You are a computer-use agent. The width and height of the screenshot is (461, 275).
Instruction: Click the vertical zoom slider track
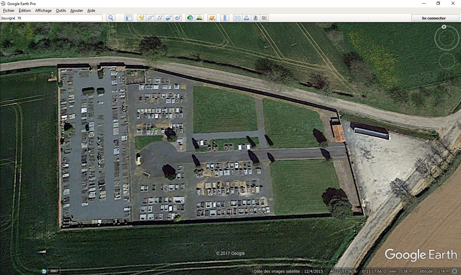tap(447, 110)
